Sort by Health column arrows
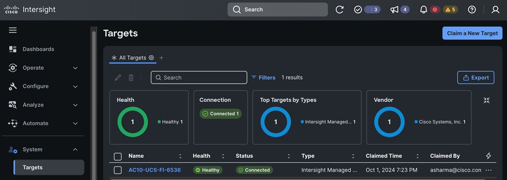Image resolution: width=507 pixels, height=180 pixels. click(223, 156)
